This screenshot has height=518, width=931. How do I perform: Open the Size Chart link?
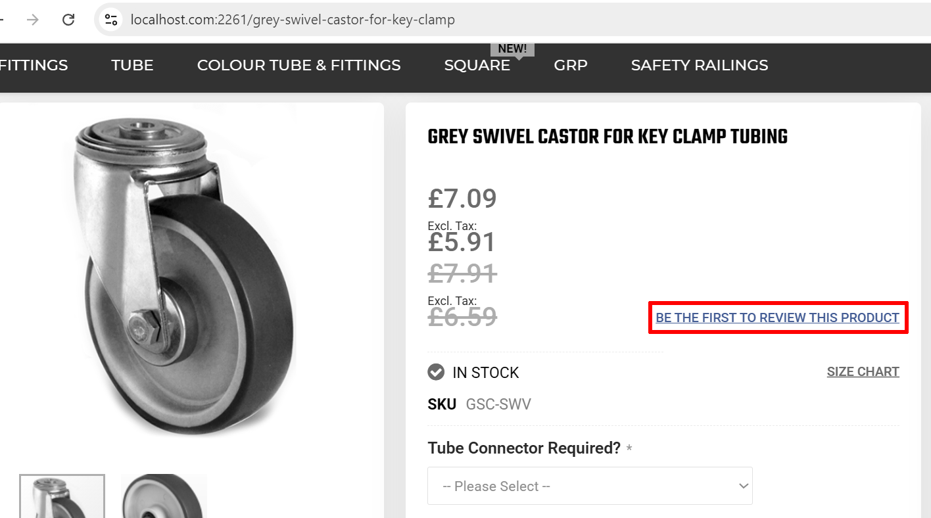(863, 372)
